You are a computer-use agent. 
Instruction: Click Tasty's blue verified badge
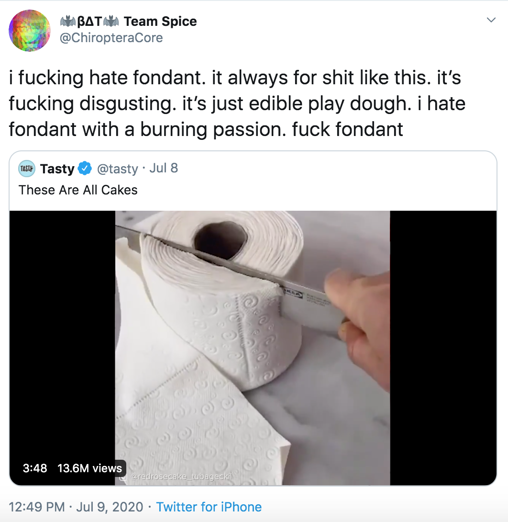(x=85, y=169)
